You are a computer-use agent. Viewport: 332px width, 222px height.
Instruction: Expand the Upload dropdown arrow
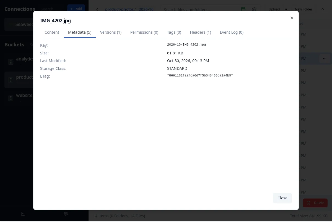(286, 9)
